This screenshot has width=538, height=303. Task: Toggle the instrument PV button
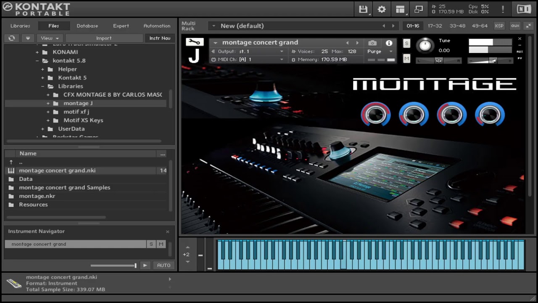point(520,58)
